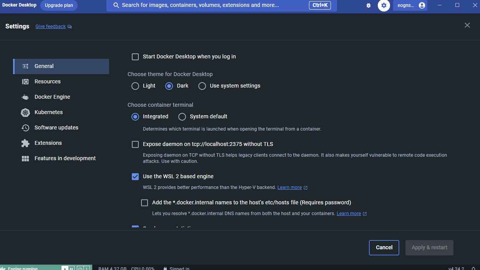Open the Give feedback link
480x270 pixels.
[x=50, y=27]
